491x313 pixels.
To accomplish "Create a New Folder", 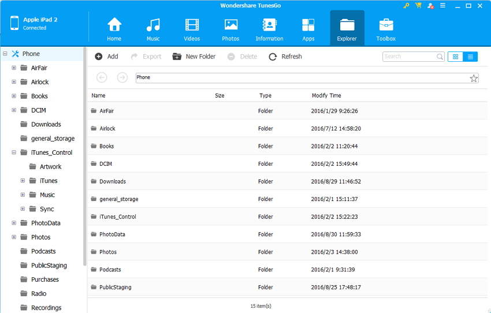I will click(x=194, y=57).
